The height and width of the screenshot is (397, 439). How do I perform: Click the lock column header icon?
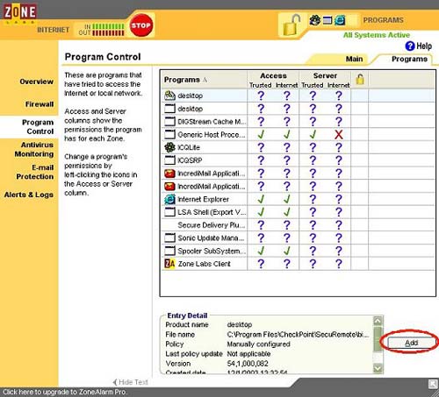click(360, 80)
